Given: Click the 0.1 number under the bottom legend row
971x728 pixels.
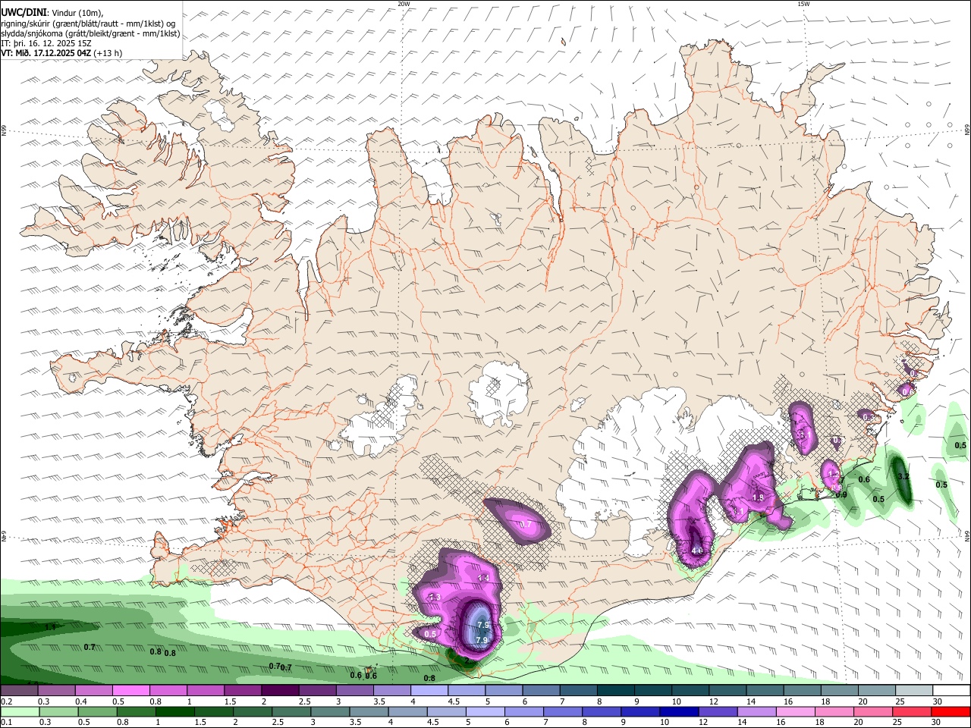Looking at the screenshot, I should (x=5, y=722).
